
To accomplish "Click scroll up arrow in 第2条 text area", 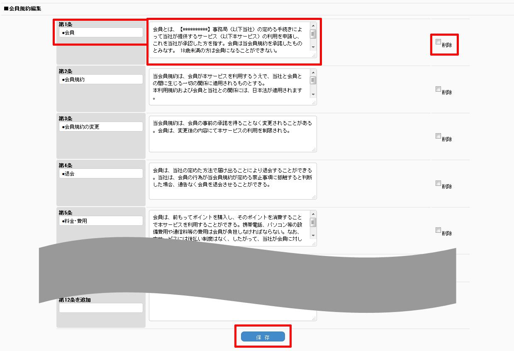I will click(x=313, y=72).
